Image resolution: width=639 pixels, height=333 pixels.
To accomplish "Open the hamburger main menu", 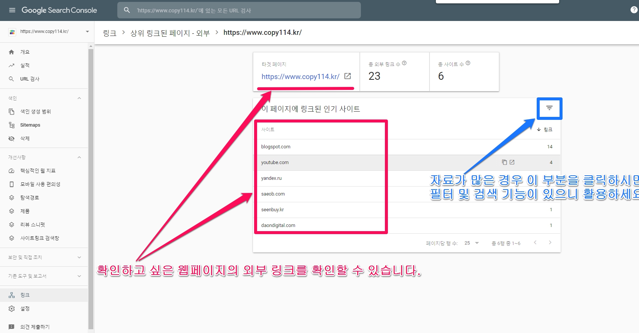I will coord(12,10).
